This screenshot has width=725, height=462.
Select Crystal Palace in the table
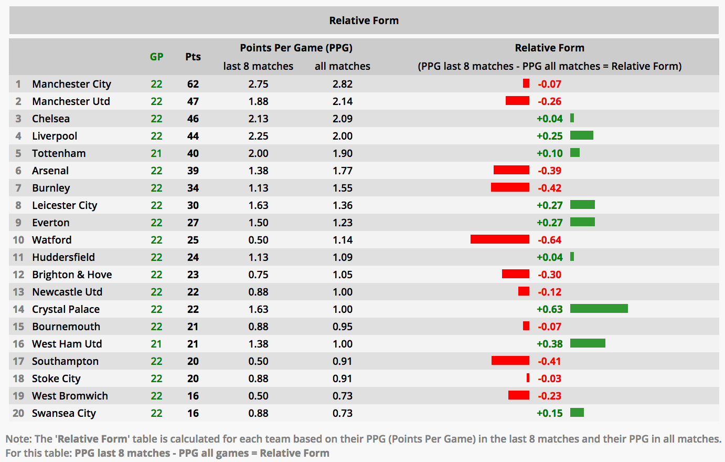pos(66,309)
